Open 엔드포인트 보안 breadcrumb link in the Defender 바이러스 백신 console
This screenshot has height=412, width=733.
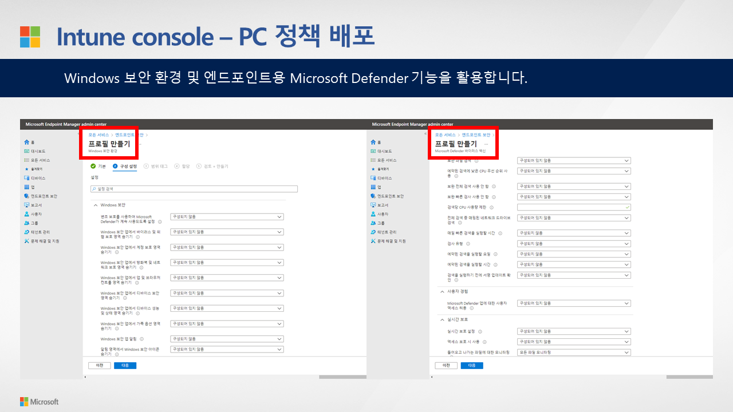(476, 134)
